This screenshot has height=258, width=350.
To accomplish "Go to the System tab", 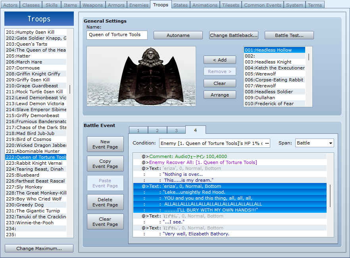I will coord(294,5).
